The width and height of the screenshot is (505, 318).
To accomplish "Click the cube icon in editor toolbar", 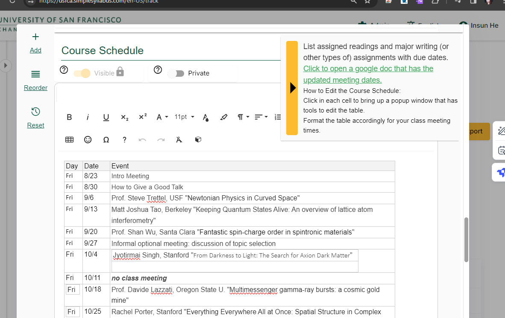I will tap(198, 139).
